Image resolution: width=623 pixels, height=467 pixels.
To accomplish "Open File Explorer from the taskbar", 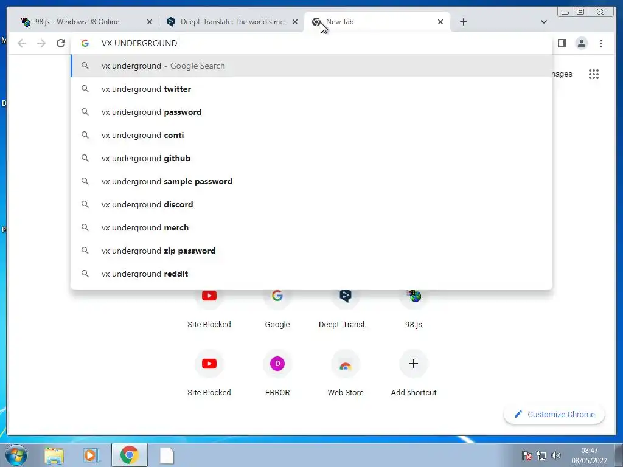I will coord(54,455).
